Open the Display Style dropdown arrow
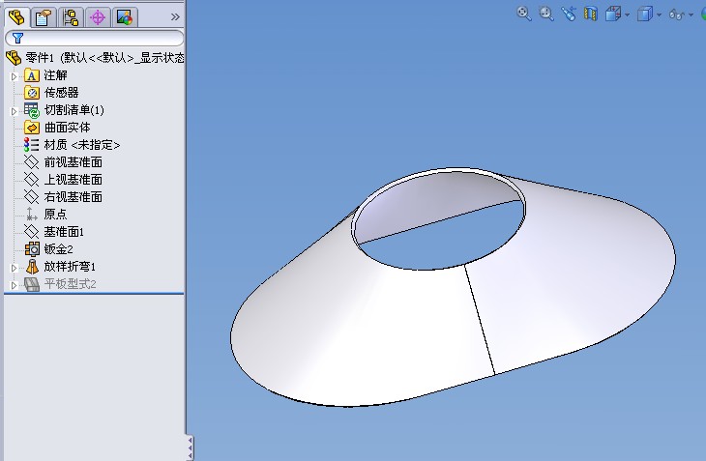 click(660, 14)
